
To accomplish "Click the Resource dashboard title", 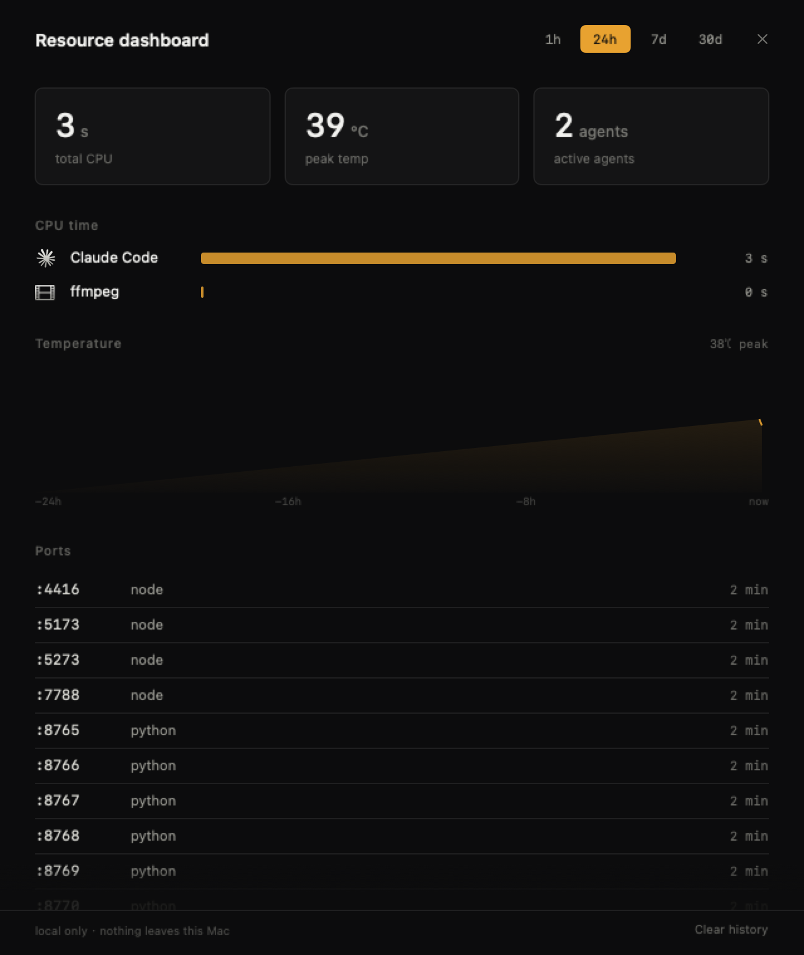I will click(122, 40).
